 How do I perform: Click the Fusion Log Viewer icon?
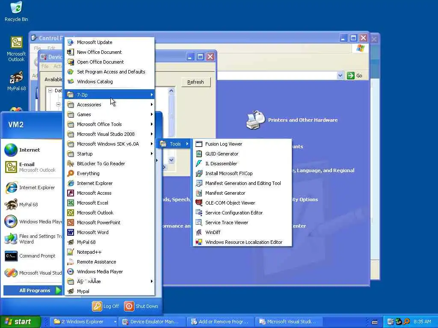(199, 144)
